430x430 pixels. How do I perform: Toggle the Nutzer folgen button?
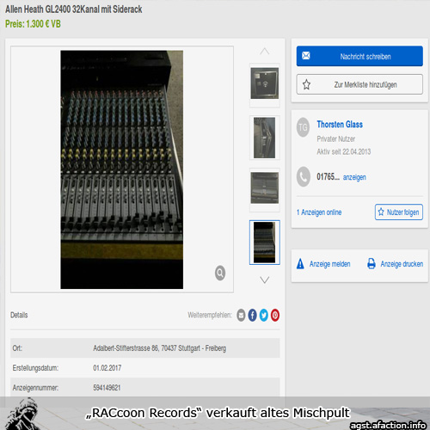point(399,212)
